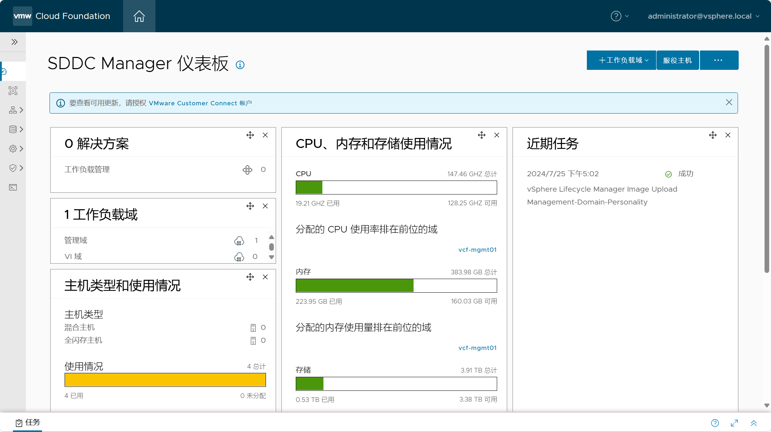This screenshot has height=432, width=771.
Task: Open the Administration gear icon in sidebar
Action: [x=13, y=149]
